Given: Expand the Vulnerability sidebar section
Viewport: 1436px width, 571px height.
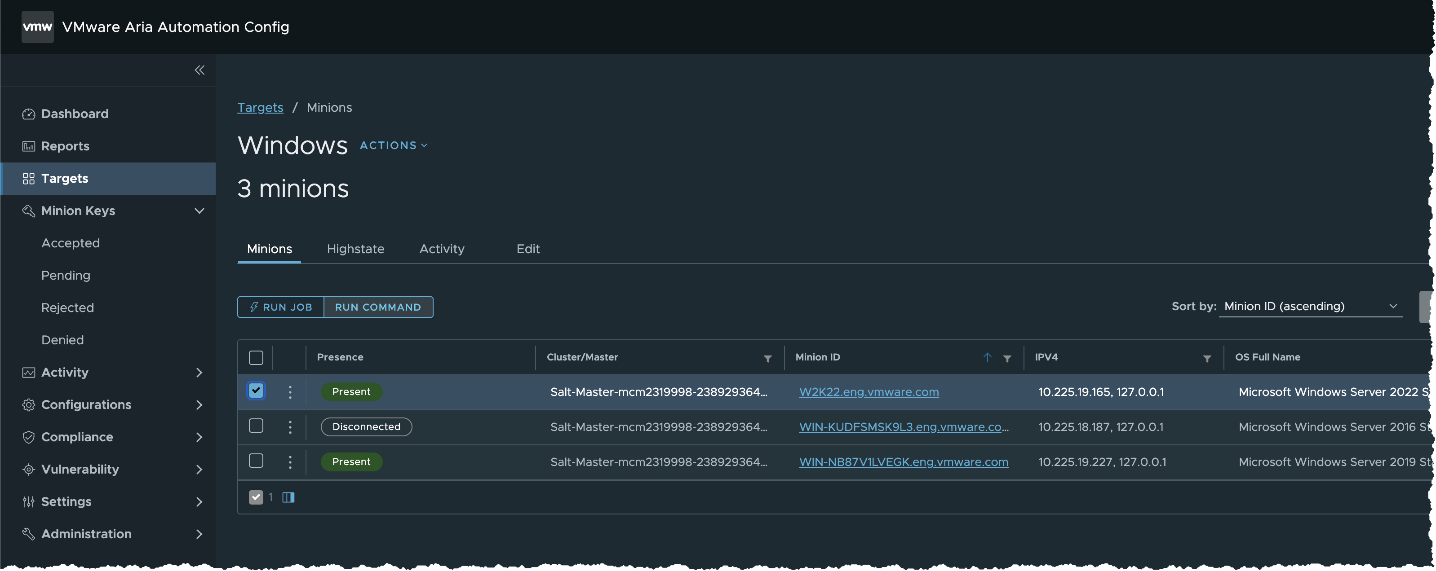Looking at the screenshot, I should point(199,469).
